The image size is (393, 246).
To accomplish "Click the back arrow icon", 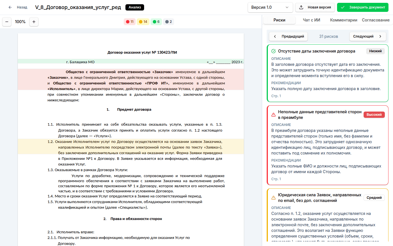I will click(x=10, y=7).
